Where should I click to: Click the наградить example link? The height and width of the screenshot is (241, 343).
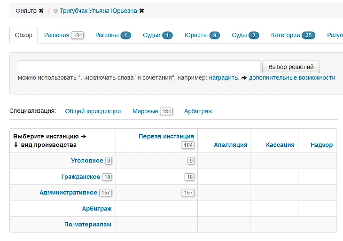click(x=224, y=78)
